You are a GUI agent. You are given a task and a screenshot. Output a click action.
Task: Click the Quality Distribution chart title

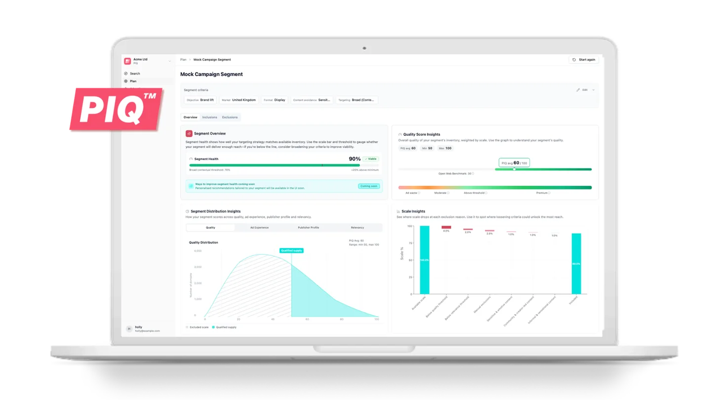coord(203,242)
